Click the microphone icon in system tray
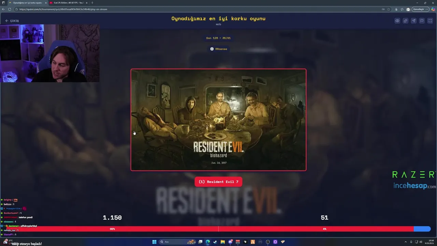 coord(411,242)
